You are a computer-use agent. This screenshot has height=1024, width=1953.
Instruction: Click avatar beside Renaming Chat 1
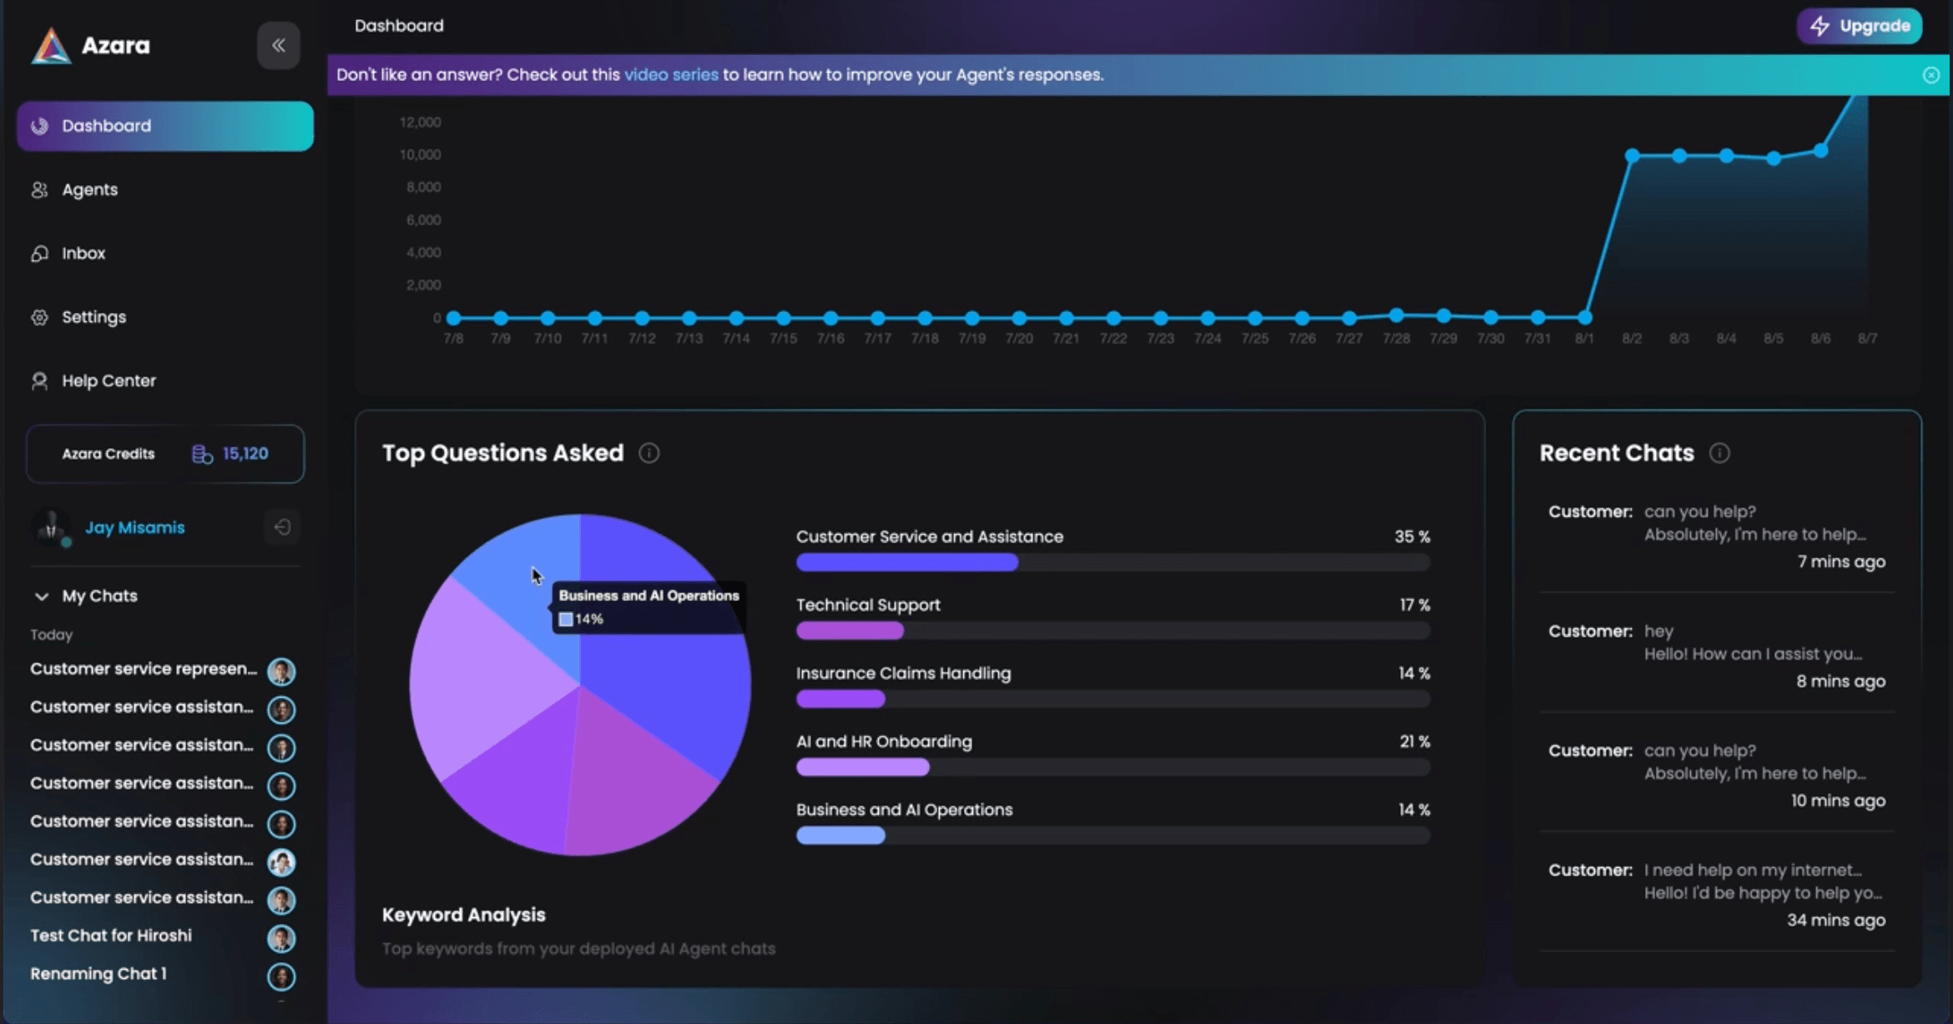[281, 976]
